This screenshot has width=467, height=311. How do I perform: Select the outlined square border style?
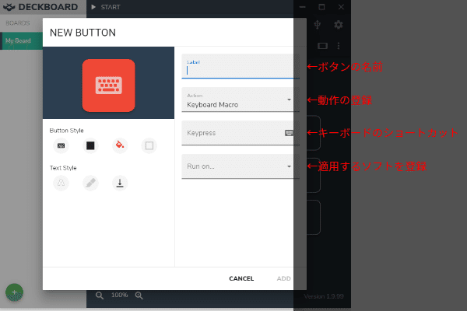tap(149, 145)
